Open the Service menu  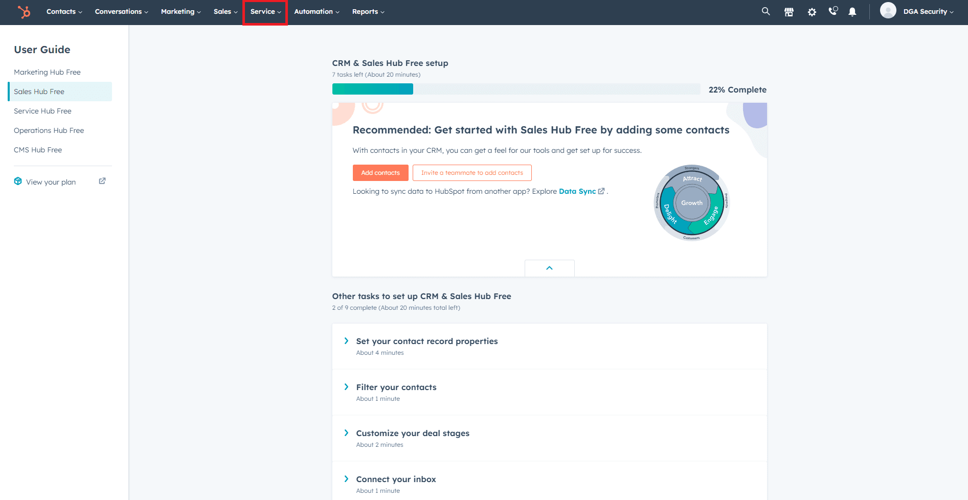coord(265,12)
